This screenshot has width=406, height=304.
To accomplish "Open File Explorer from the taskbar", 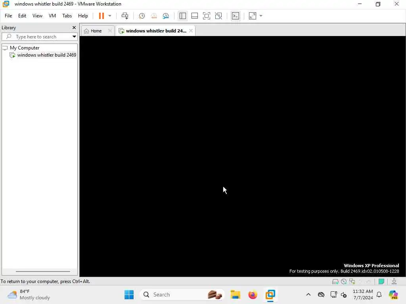I will tap(236, 294).
